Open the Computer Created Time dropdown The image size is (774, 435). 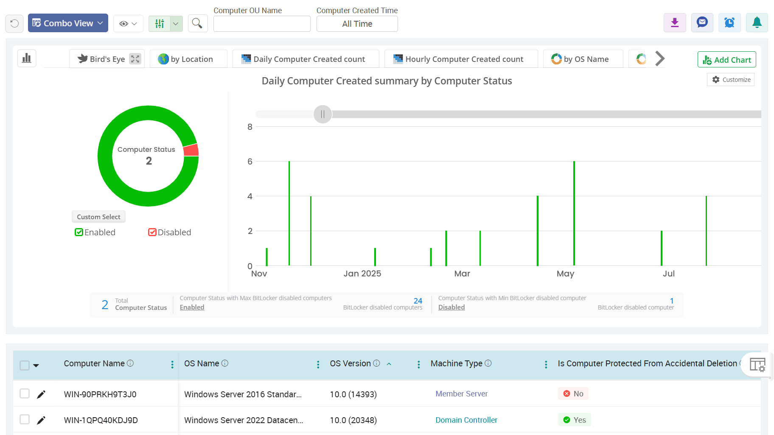(x=357, y=24)
